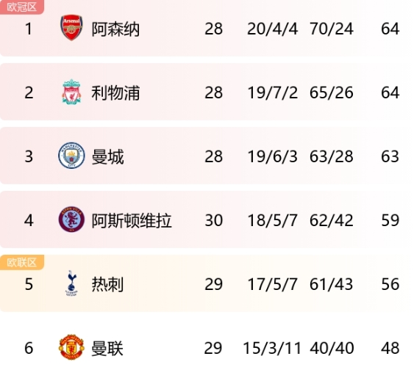Click the Liverpool club crest

pyautogui.click(x=71, y=92)
